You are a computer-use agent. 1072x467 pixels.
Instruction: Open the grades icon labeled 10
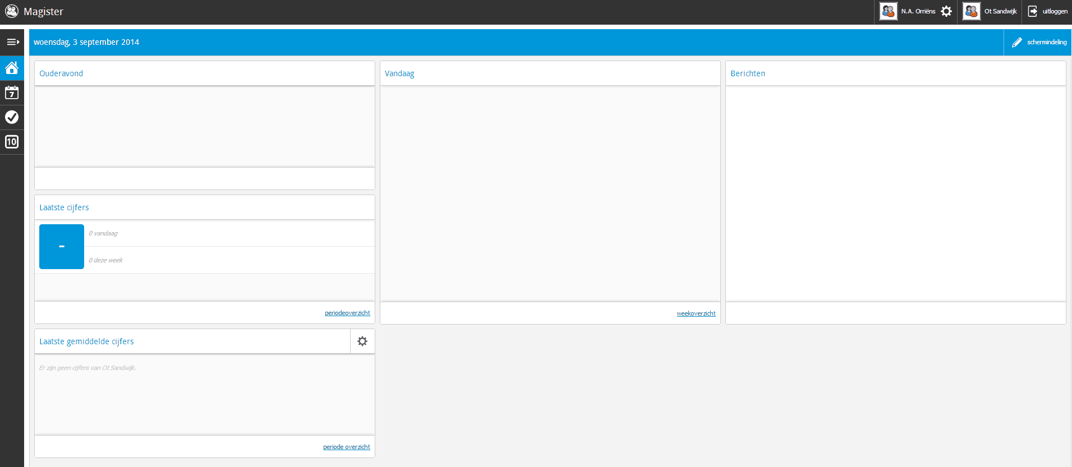click(12, 142)
